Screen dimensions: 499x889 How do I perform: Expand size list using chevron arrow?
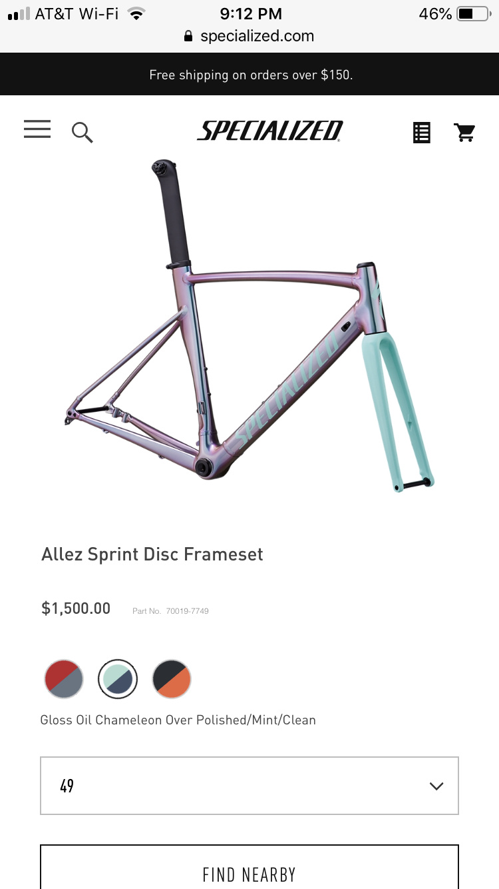coord(436,786)
